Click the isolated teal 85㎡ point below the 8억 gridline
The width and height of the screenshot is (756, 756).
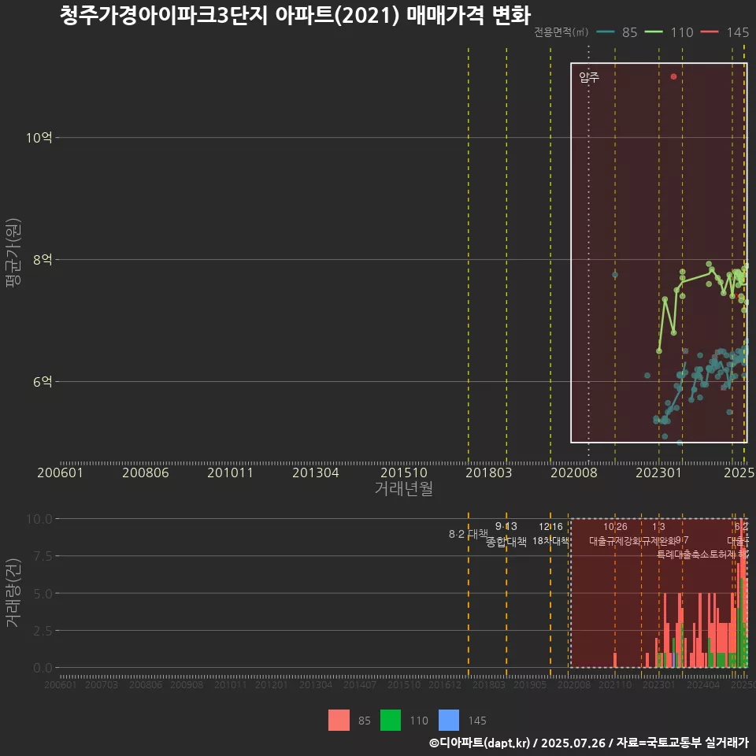tap(615, 275)
